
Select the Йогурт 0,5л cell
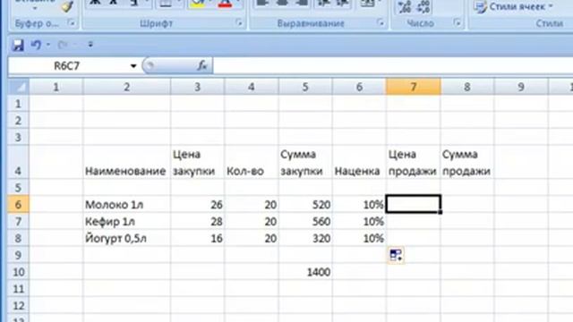tap(126, 238)
